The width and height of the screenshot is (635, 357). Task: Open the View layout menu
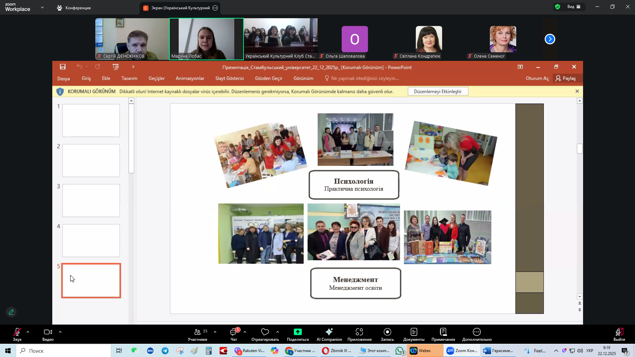point(573,7)
